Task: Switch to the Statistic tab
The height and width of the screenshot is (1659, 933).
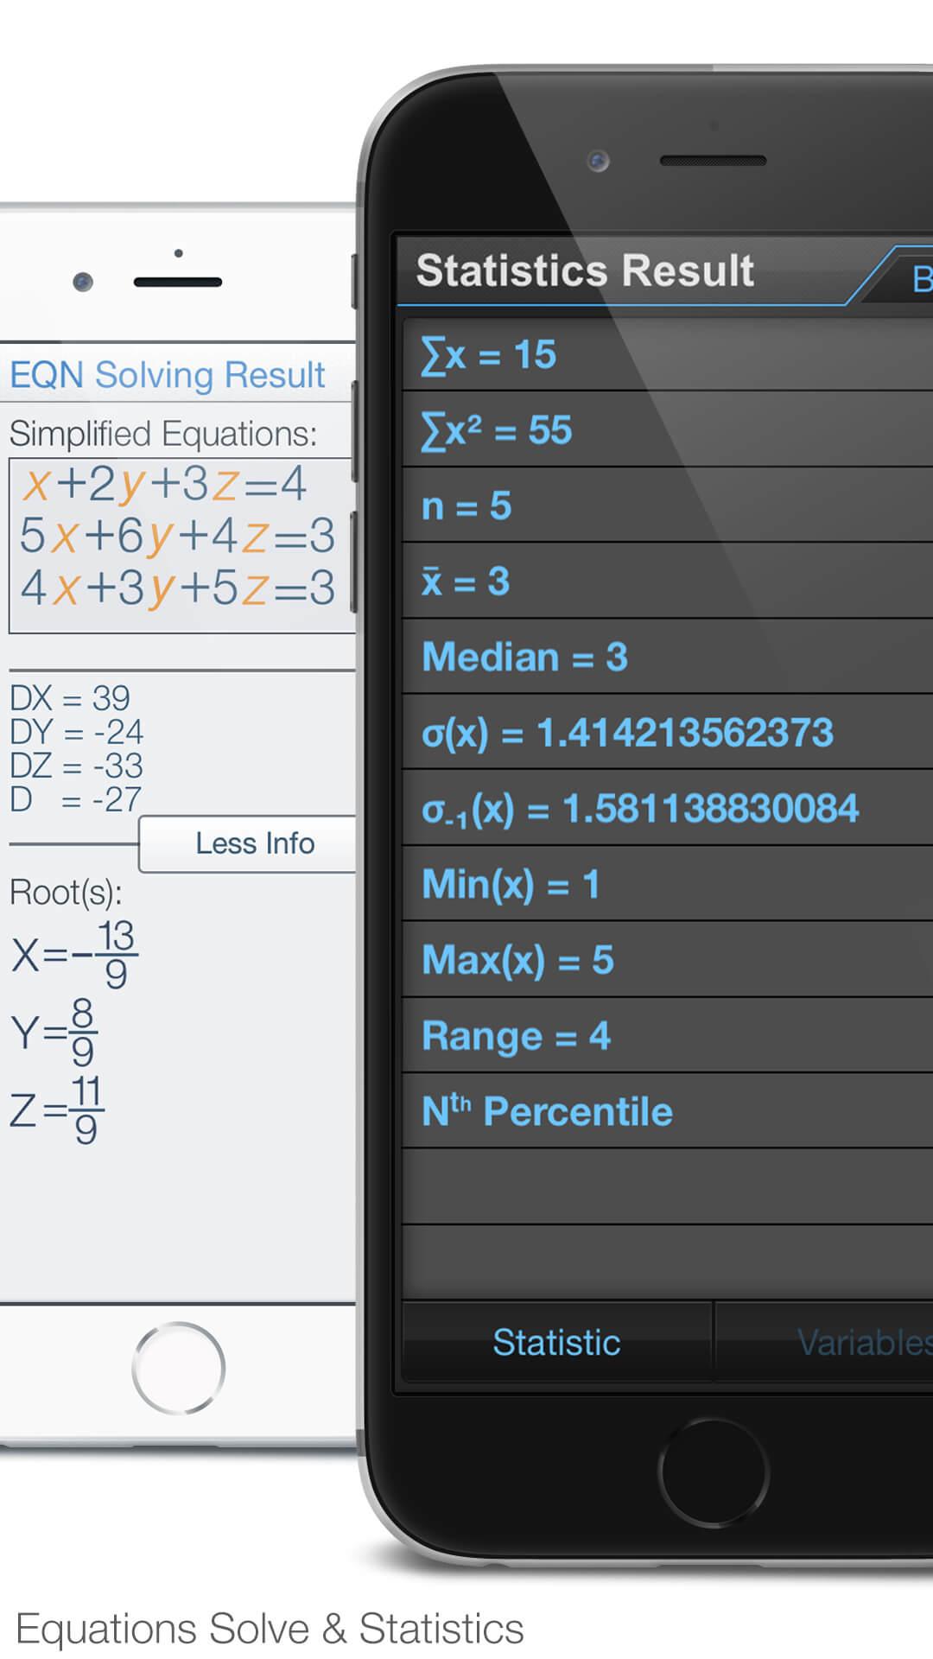Action: (x=557, y=1342)
